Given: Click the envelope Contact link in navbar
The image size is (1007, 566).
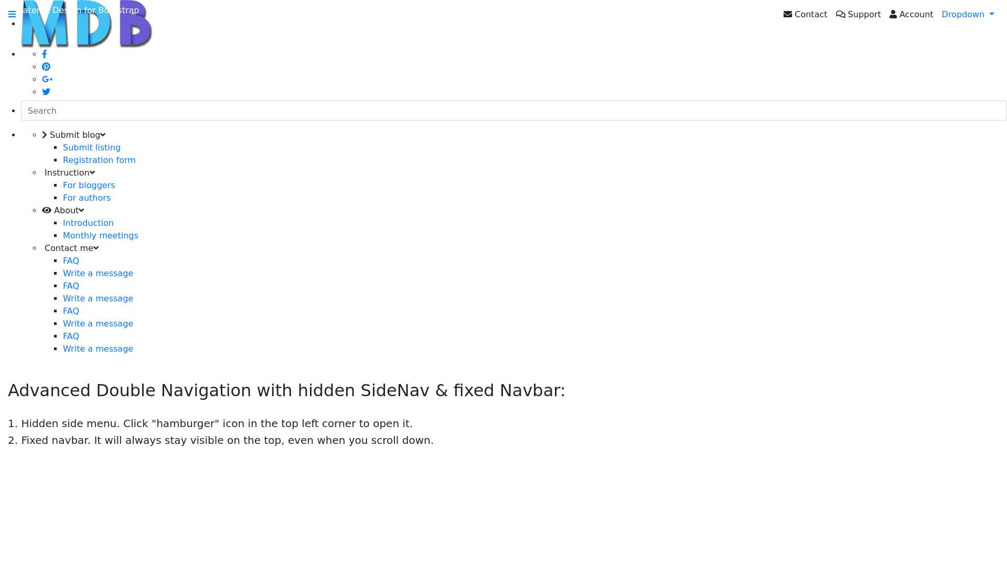Looking at the screenshot, I should pyautogui.click(x=805, y=15).
